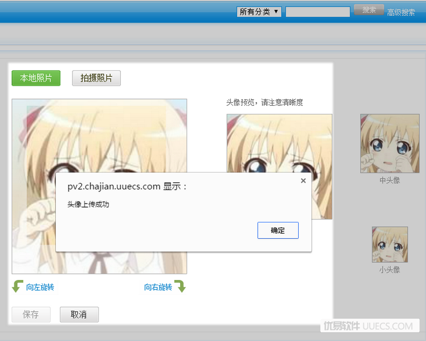Click the 保存 button
Viewport: 426px width, 341px height.
pos(31,315)
